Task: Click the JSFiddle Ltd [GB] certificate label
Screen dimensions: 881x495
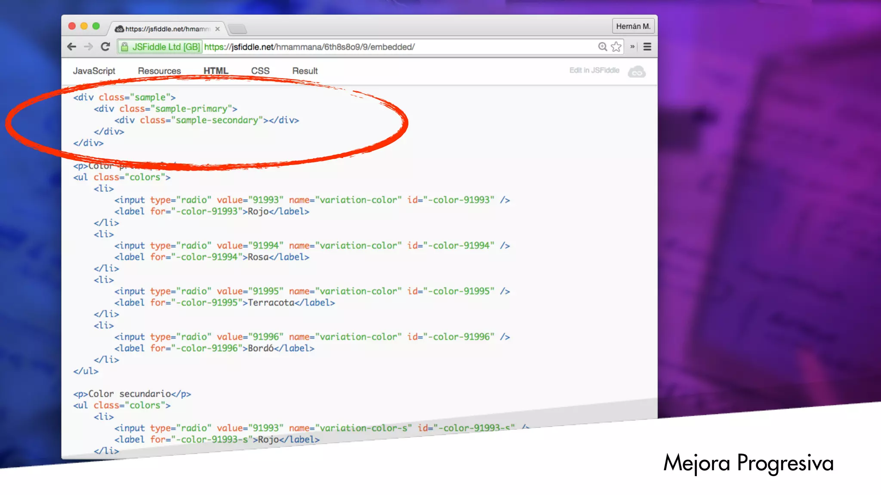Action: pos(166,47)
